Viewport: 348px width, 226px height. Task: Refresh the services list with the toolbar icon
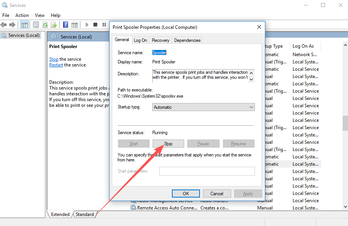(45, 25)
